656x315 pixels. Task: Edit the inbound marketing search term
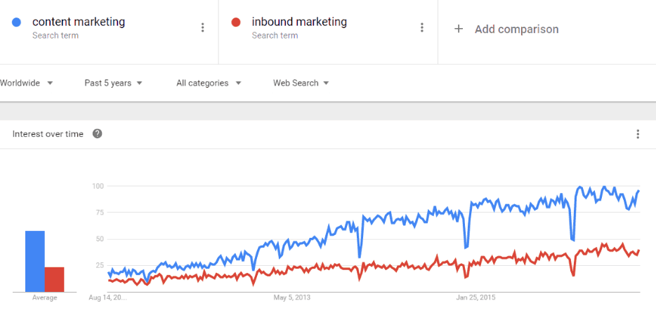299,22
